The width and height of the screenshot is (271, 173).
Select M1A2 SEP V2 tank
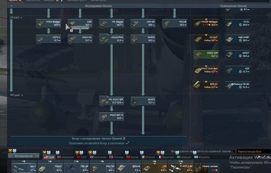pos(111,116)
